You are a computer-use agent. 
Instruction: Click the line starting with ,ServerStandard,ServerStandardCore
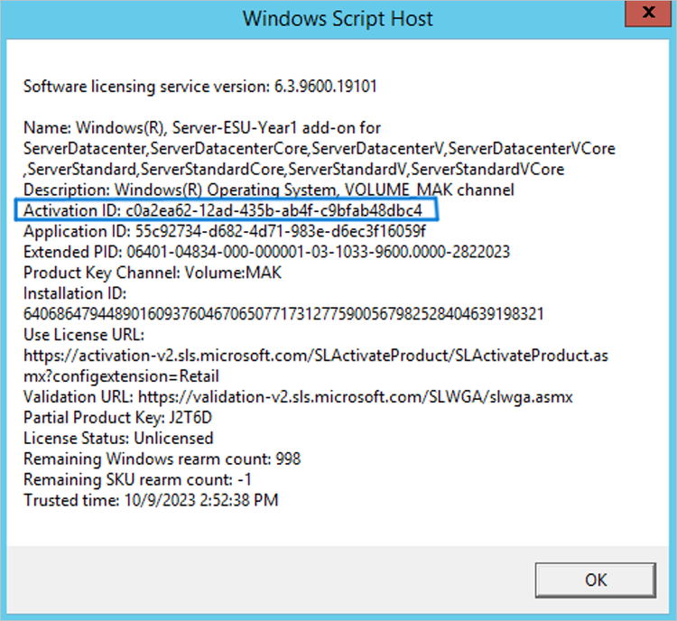293,169
